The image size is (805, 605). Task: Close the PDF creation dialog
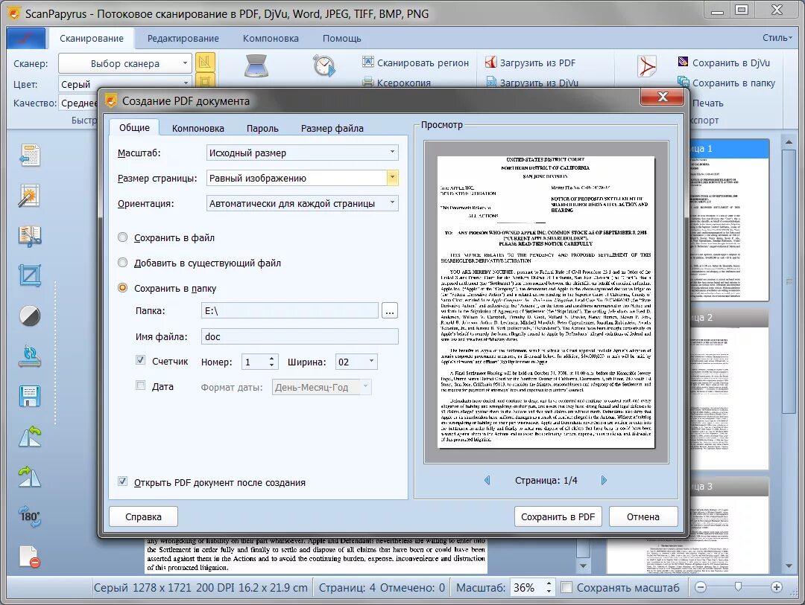click(663, 97)
